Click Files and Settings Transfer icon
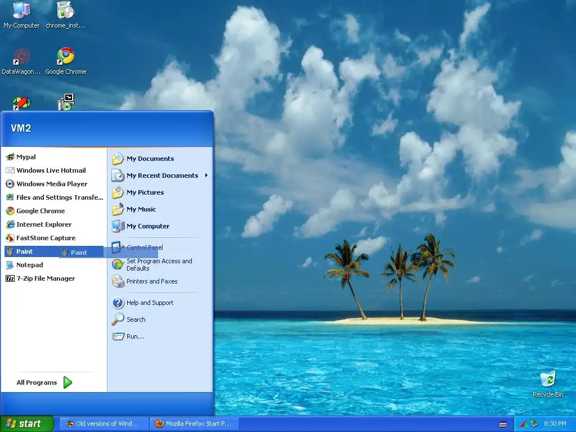This screenshot has height=432, width=576. [x=10, y=197]
